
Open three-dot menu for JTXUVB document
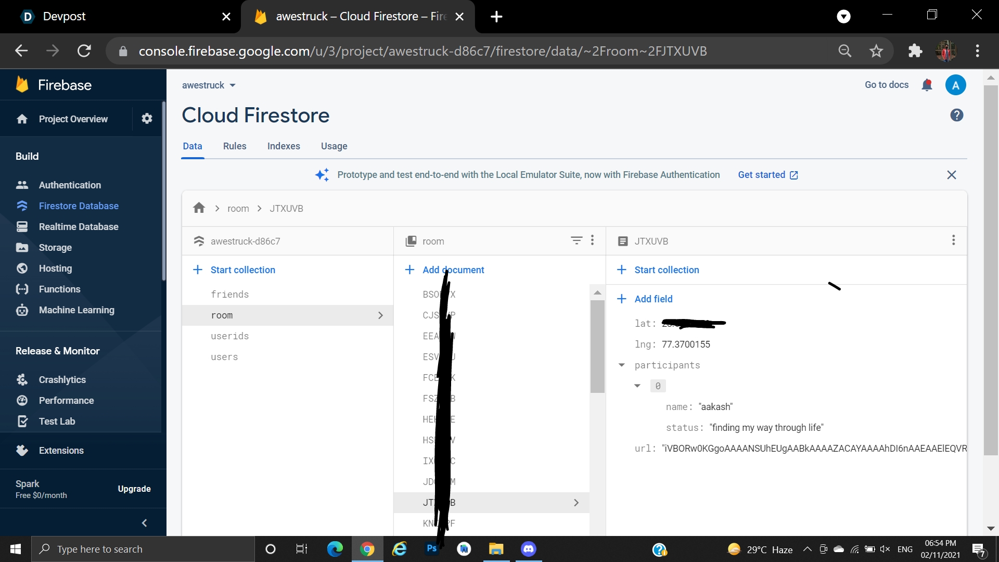coord(953,240)
